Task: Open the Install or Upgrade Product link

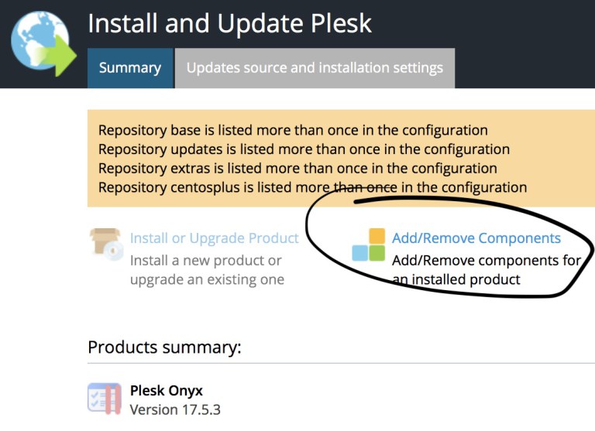Action: [x=215, y=238]
